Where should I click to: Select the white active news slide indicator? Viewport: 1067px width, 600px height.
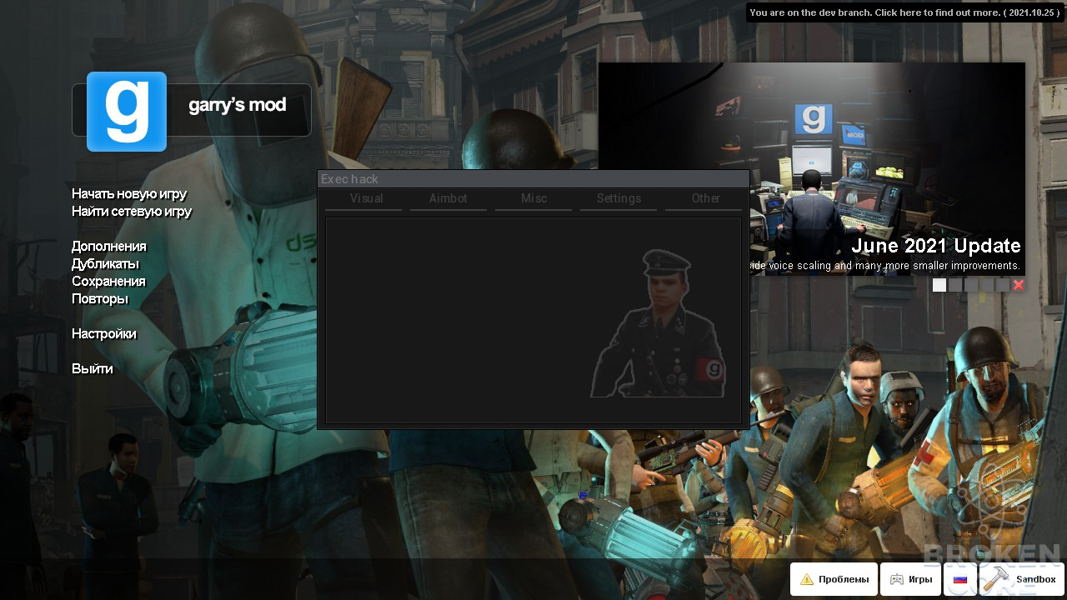coord(939,285)
